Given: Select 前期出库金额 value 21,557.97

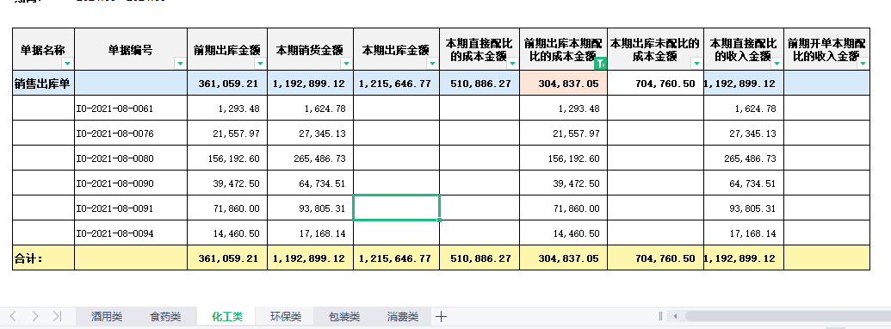Looking at the screenshot, I should click(227, 133).
